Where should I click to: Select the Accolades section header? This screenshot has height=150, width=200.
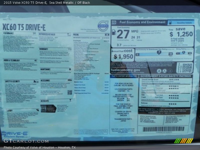(x=45, y=101)
